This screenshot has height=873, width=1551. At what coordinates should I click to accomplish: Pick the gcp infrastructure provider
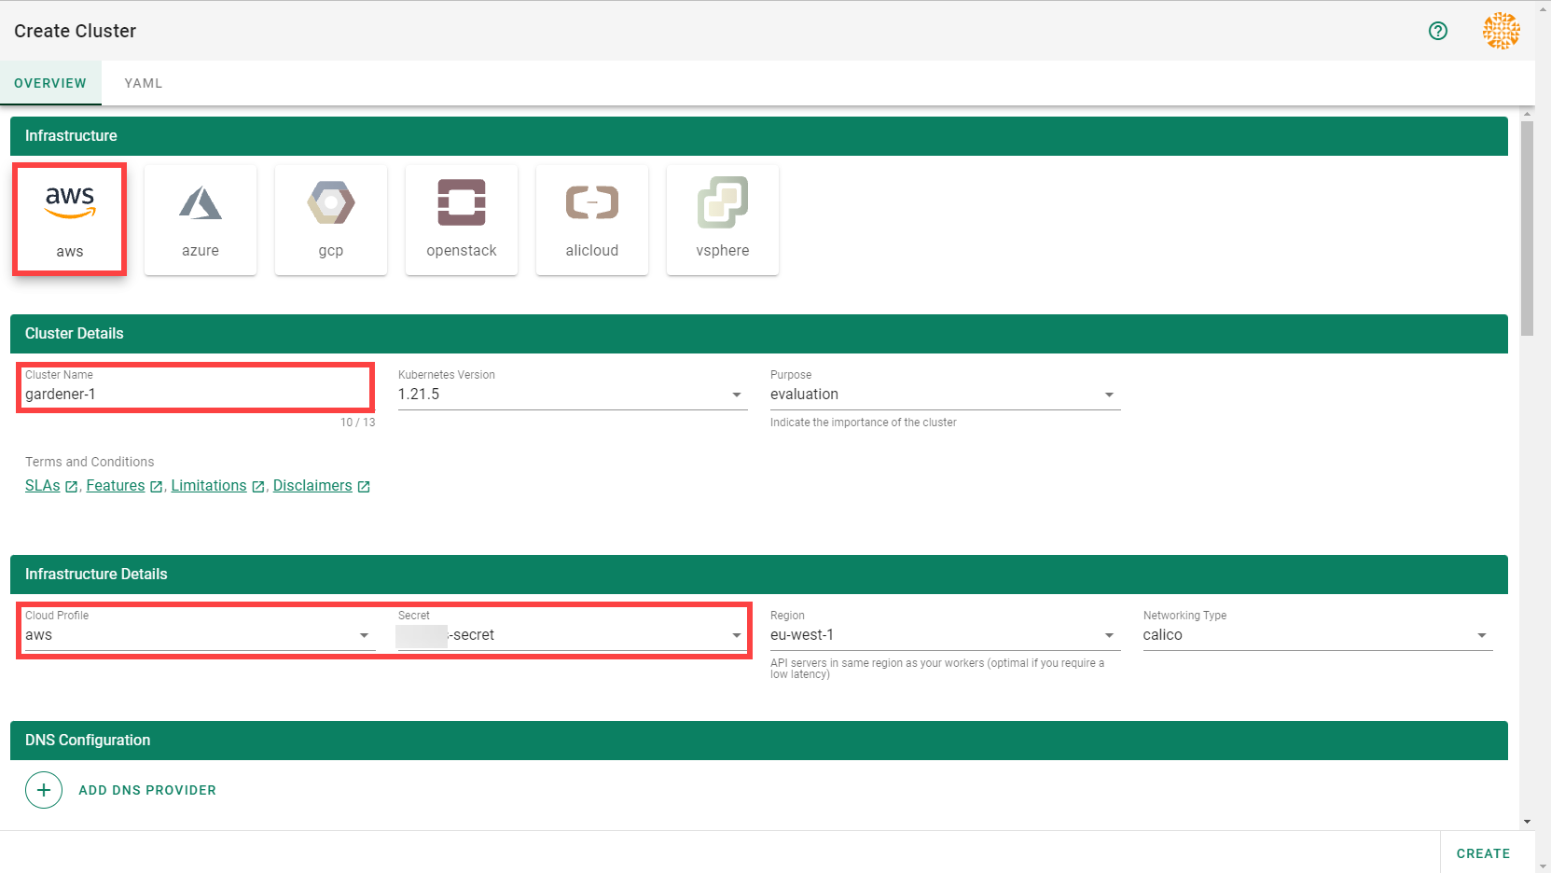(x=331, y=220)
